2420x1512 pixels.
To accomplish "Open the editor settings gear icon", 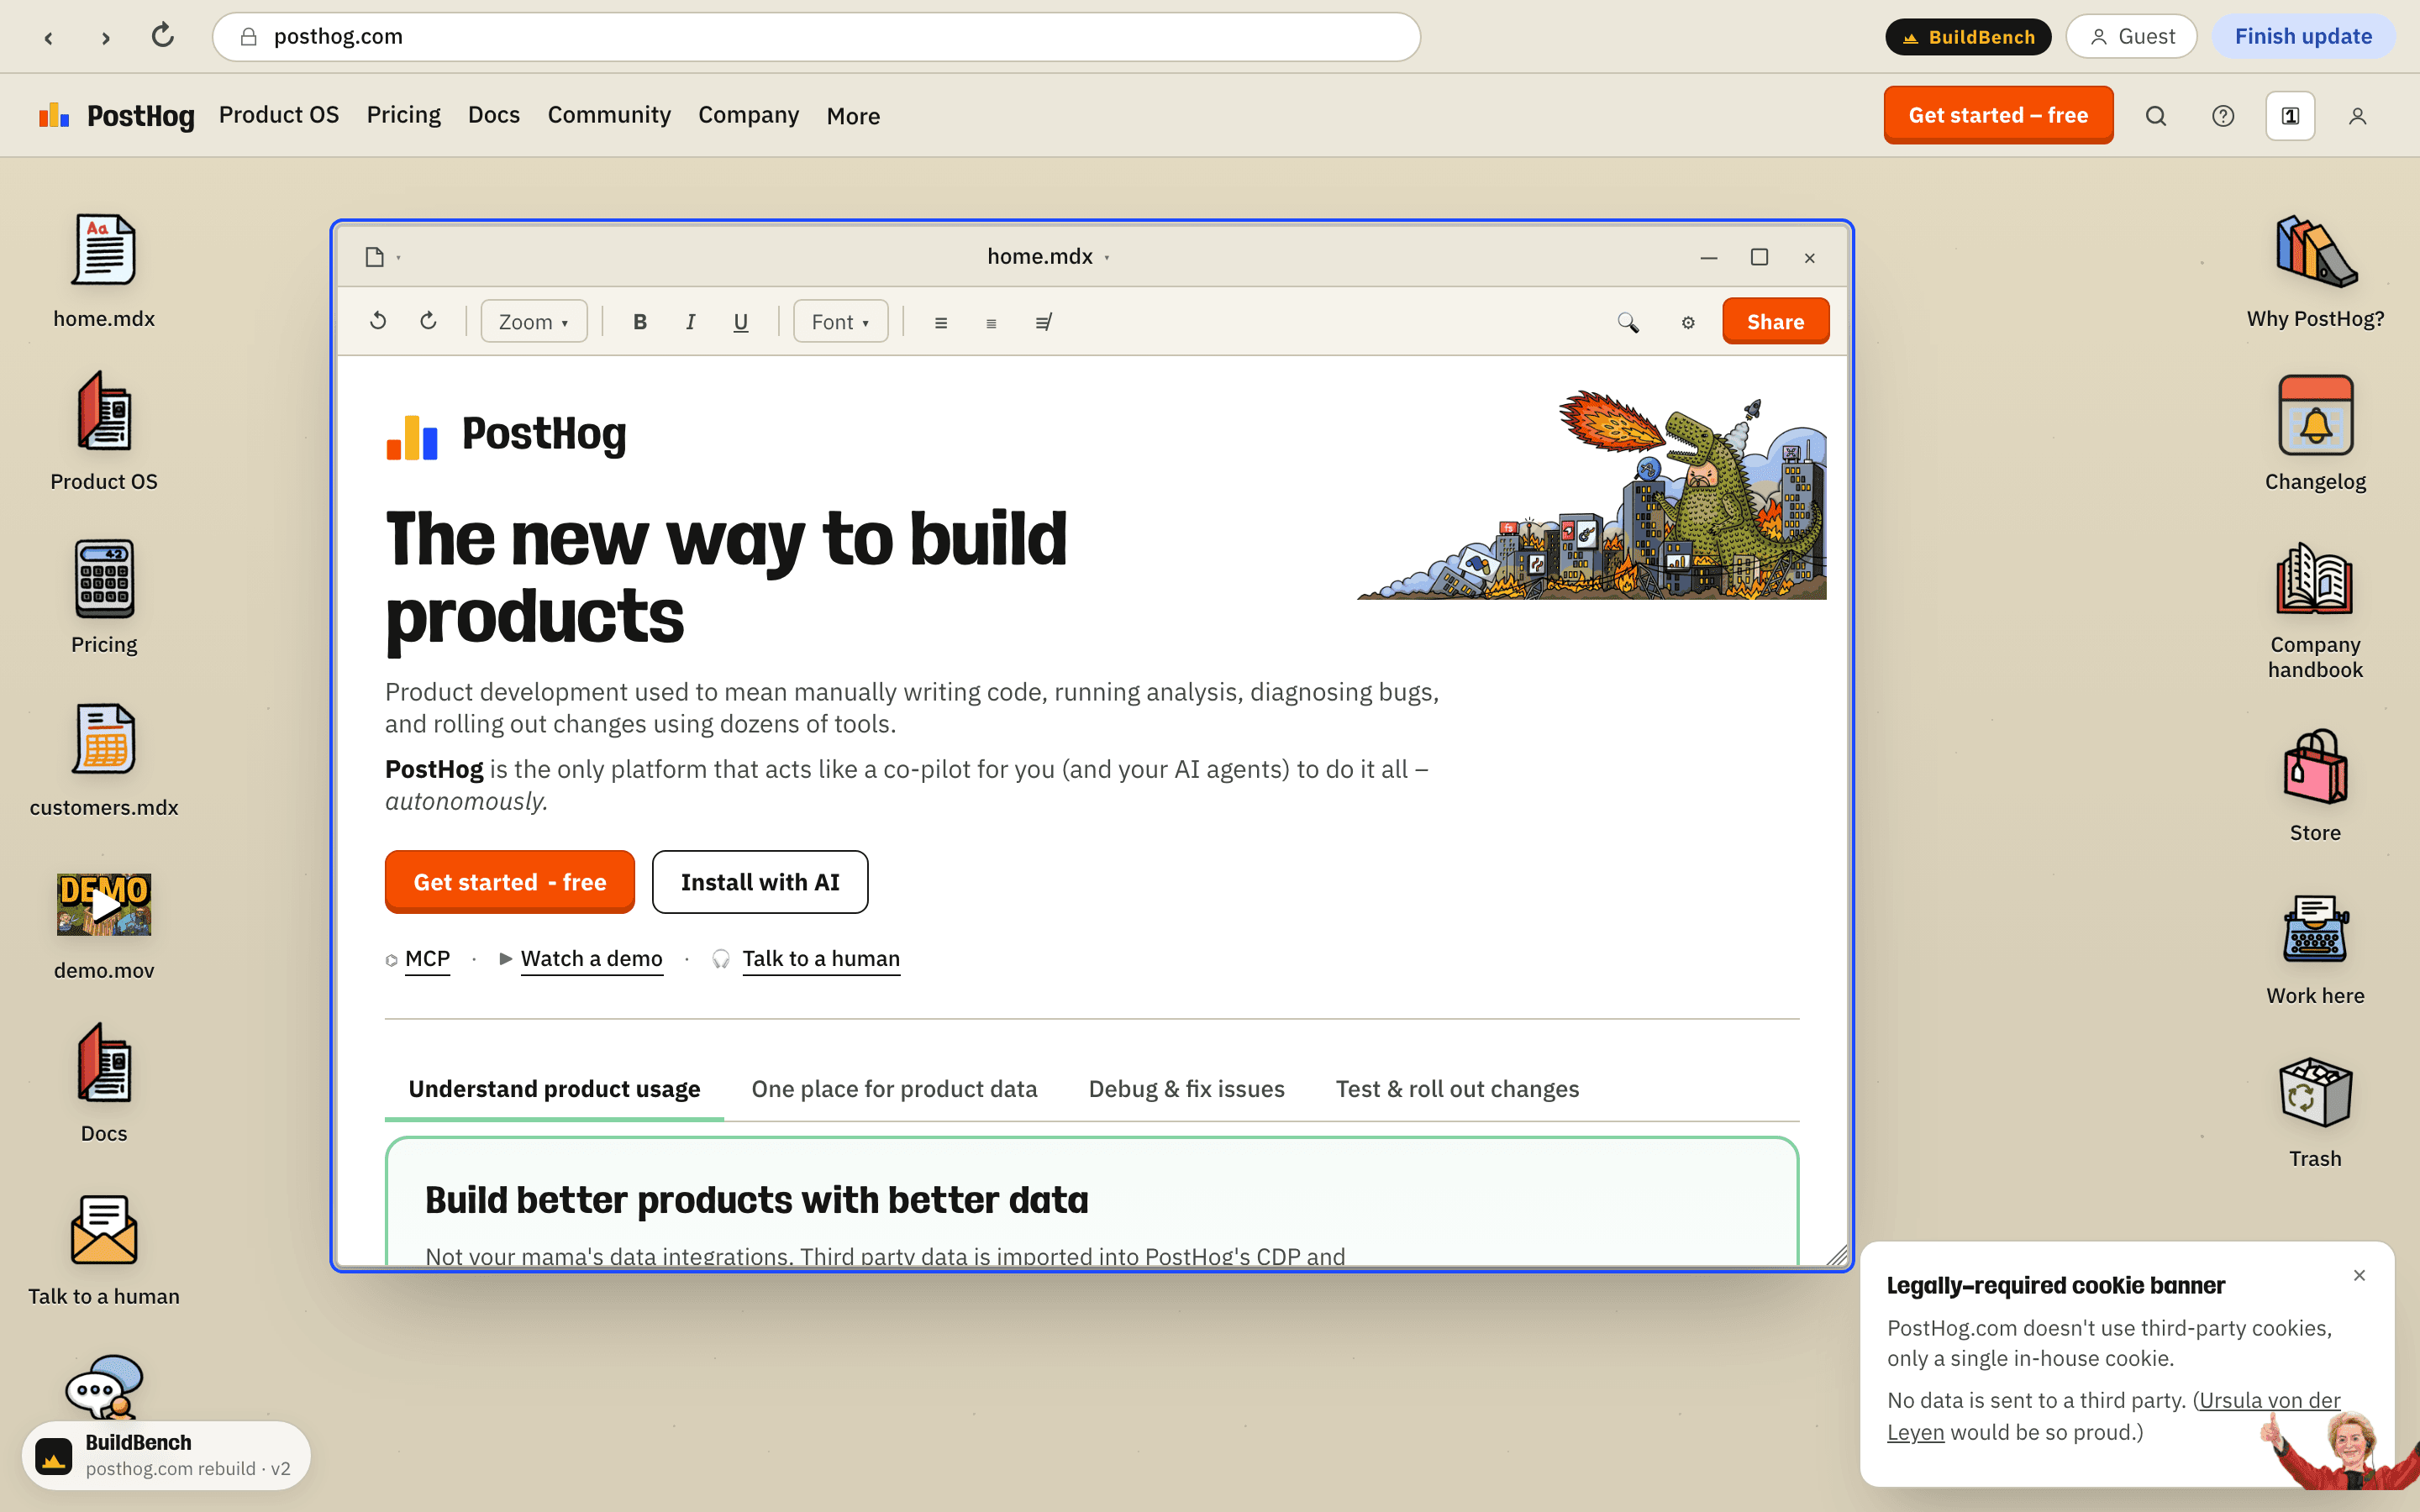I will 1688,322.
